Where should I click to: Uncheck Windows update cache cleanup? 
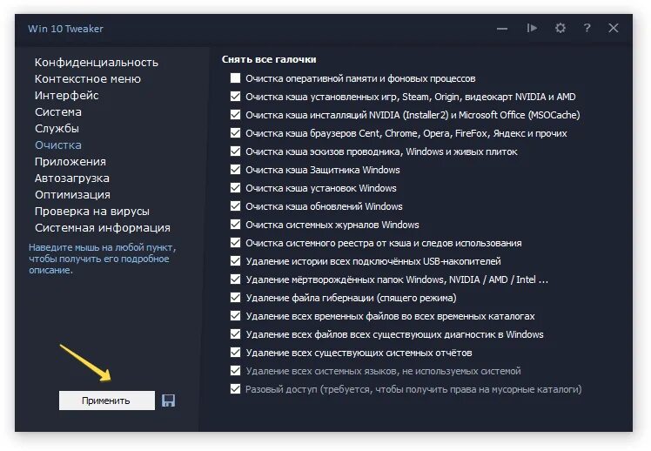(x=235, y=206)
